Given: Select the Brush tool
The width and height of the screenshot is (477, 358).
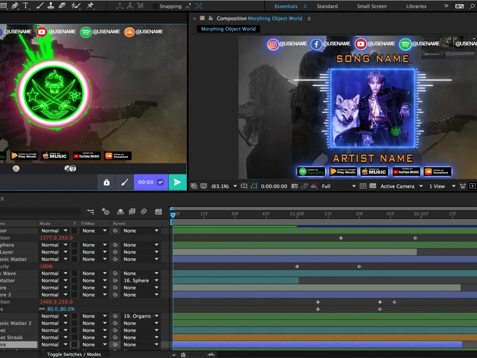Looking at the screenshot, I should click(39, 5).
